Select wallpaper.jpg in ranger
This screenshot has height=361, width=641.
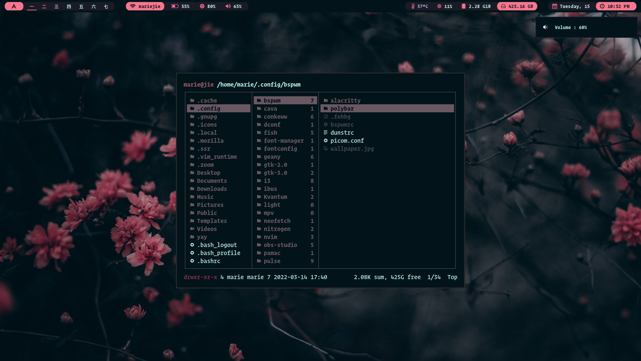pyautogui.click(x=352, y=148)
